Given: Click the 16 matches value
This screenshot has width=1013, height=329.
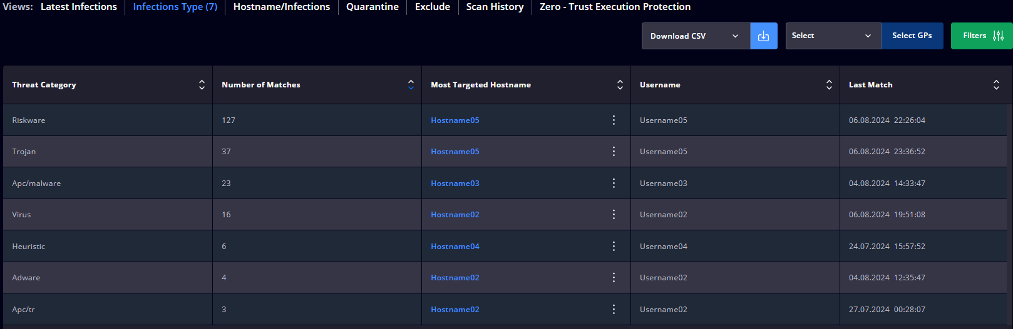Looking at the screenshot, I should (226, 215).
